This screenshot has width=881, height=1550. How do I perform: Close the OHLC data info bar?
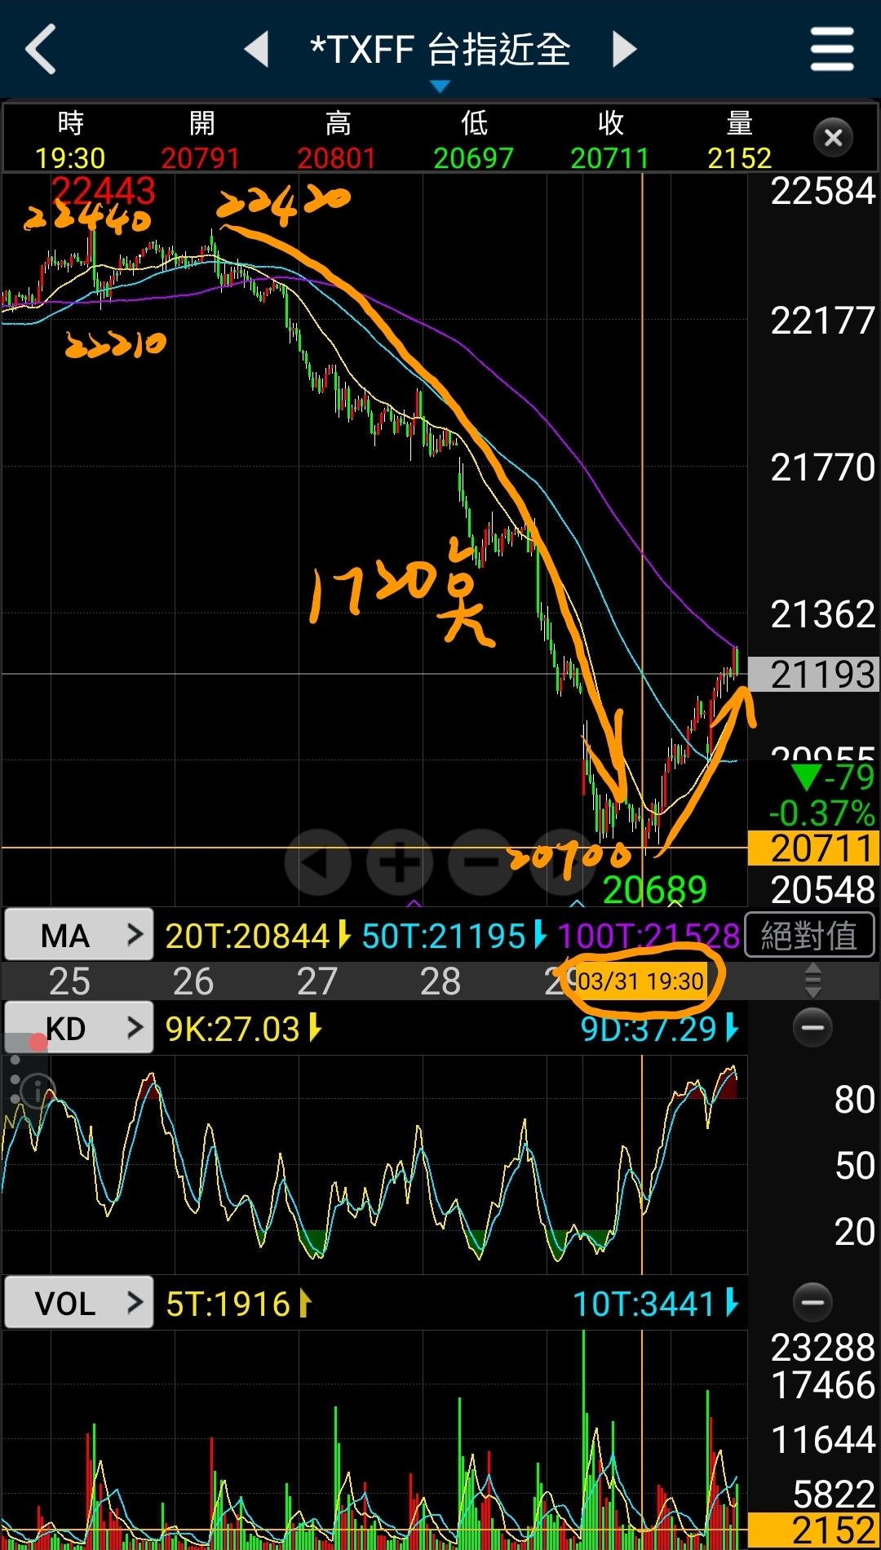pyautogui.click(x=833, y=137)
